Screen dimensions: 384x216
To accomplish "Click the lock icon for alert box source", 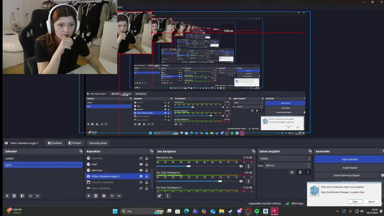I will [146, 170].
